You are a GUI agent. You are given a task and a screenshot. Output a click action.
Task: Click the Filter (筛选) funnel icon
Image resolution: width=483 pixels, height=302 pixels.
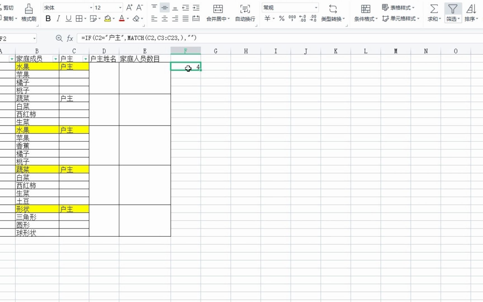pos(453,9)
